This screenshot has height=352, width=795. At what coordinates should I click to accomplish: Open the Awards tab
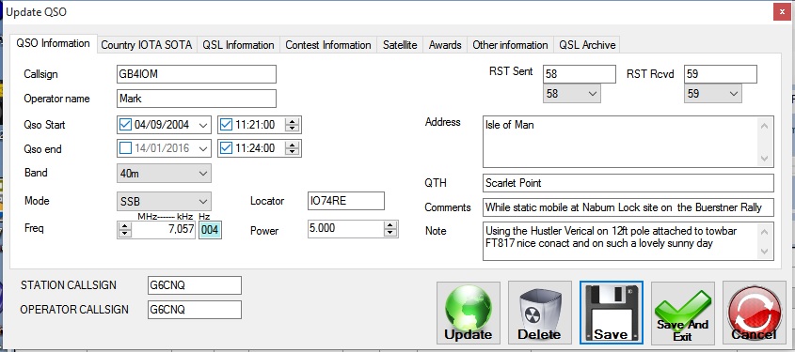(x=445, y=45)
